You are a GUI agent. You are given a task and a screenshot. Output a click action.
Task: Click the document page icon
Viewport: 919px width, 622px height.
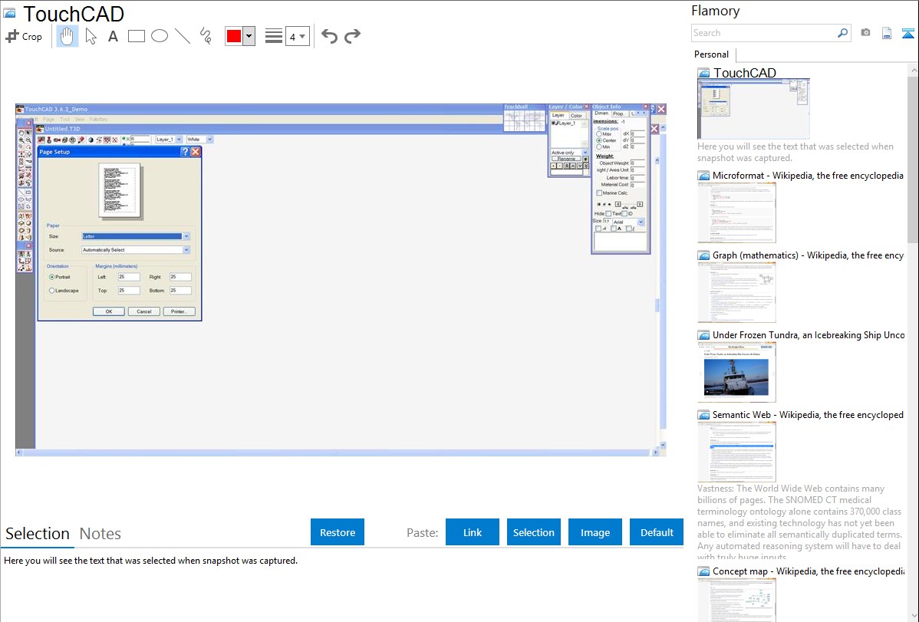coord(887,34)
